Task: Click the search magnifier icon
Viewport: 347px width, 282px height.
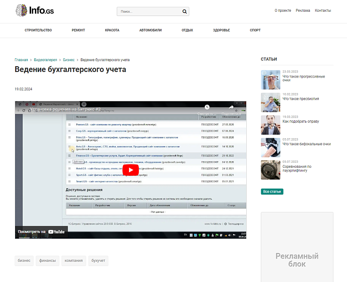Action: pyautogui.click(x=185, y=12)
